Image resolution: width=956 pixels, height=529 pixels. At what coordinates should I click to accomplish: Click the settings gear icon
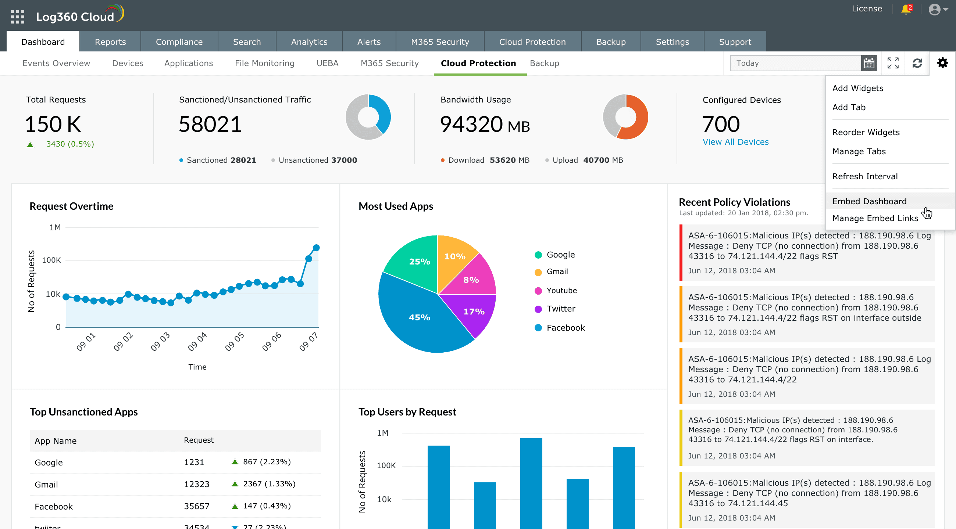pos(942,63)
